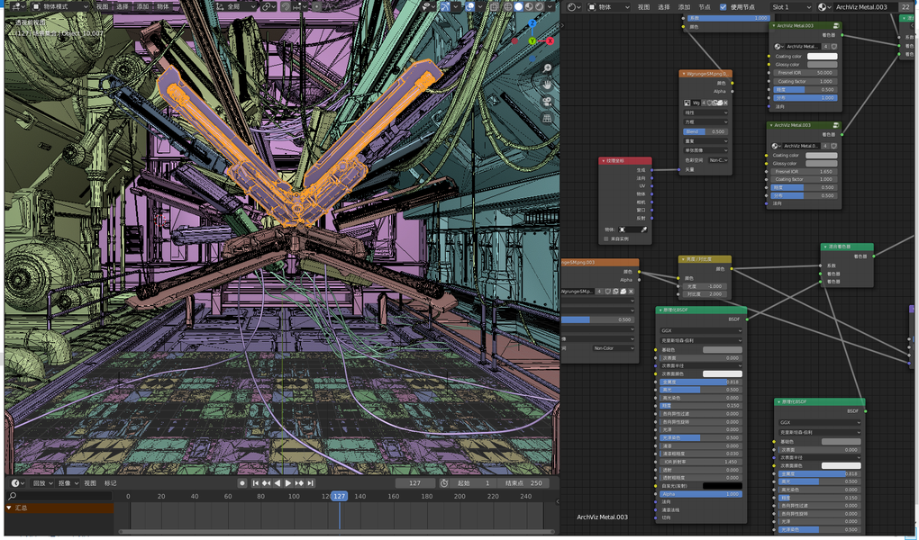Click the black emission color swatch
Screen dimensions: 919x540
(722, 485)
